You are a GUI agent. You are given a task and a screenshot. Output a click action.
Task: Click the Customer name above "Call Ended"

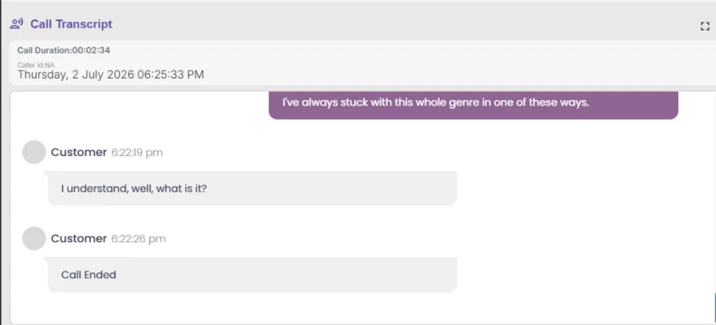pyautogui.click(x=79, y=238)
